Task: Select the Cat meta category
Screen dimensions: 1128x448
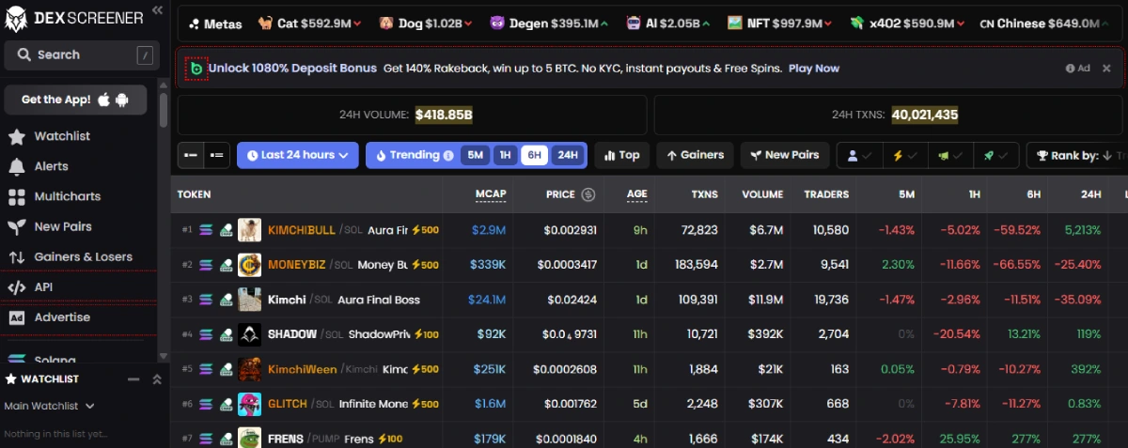Action: [310, 23]
